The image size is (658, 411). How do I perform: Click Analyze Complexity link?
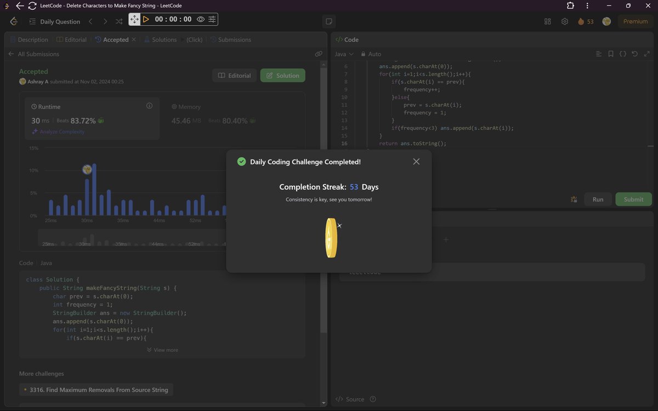point(58,132)
